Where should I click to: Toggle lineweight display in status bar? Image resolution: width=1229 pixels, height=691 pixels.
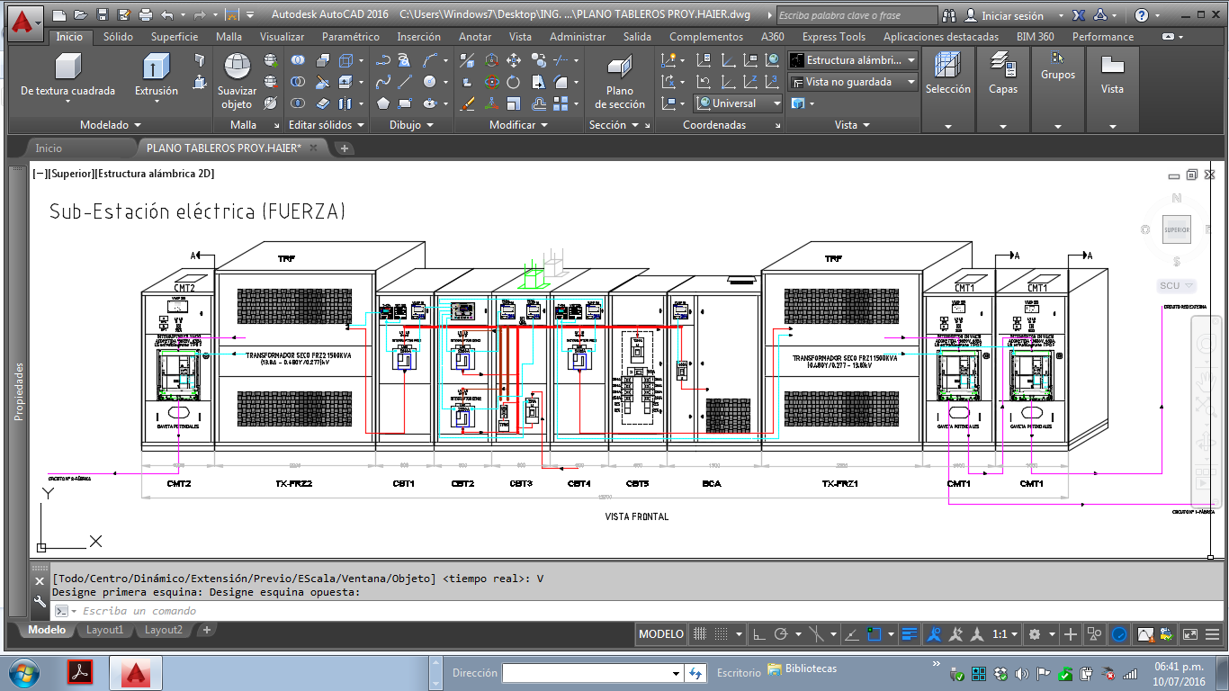[909, 634]
